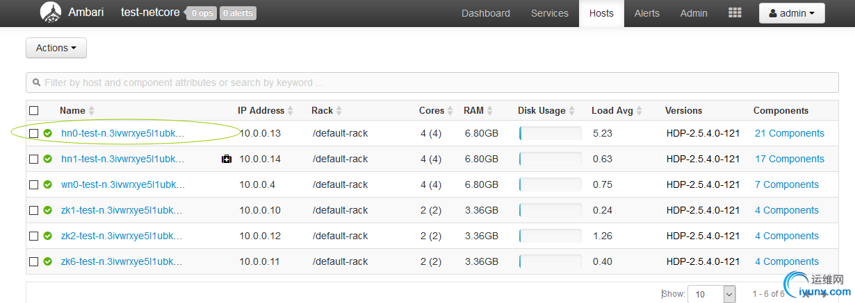Switch to the Dashboard tab
Screen dimensions: 855x303
tap(485, 13)
